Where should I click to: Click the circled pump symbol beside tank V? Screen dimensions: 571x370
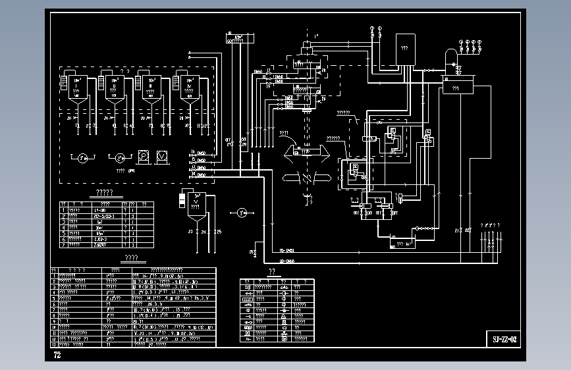click(242, 213)
